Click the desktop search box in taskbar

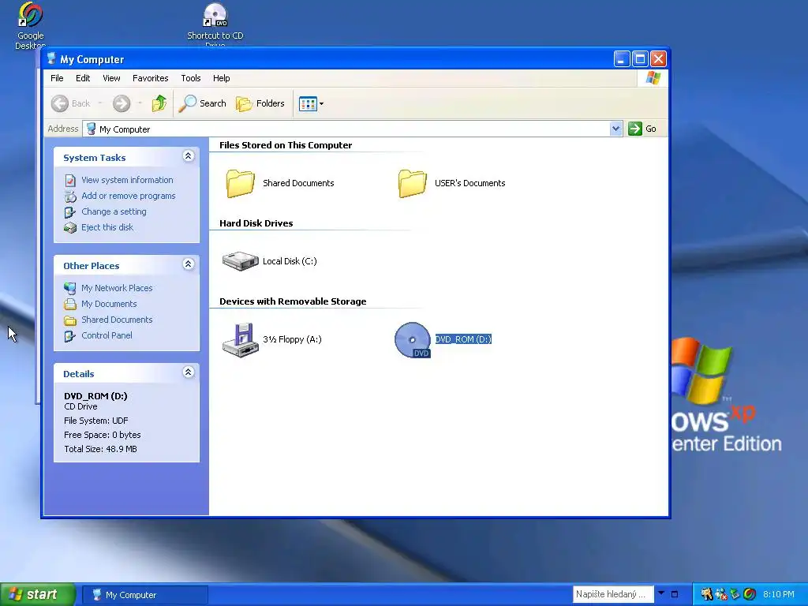click(x=613, y=594)
